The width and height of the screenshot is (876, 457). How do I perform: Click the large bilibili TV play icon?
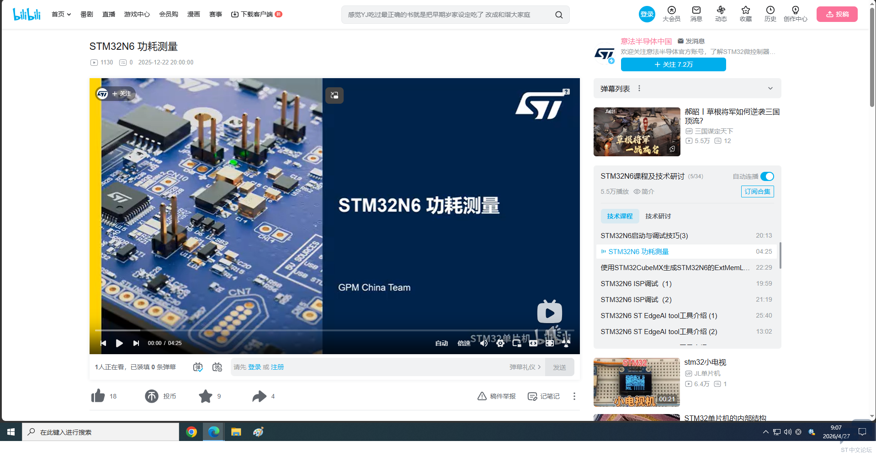click(549, 312)
